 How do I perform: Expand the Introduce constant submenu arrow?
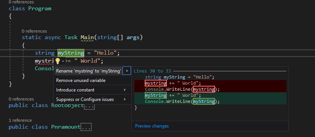coord(125,90)
